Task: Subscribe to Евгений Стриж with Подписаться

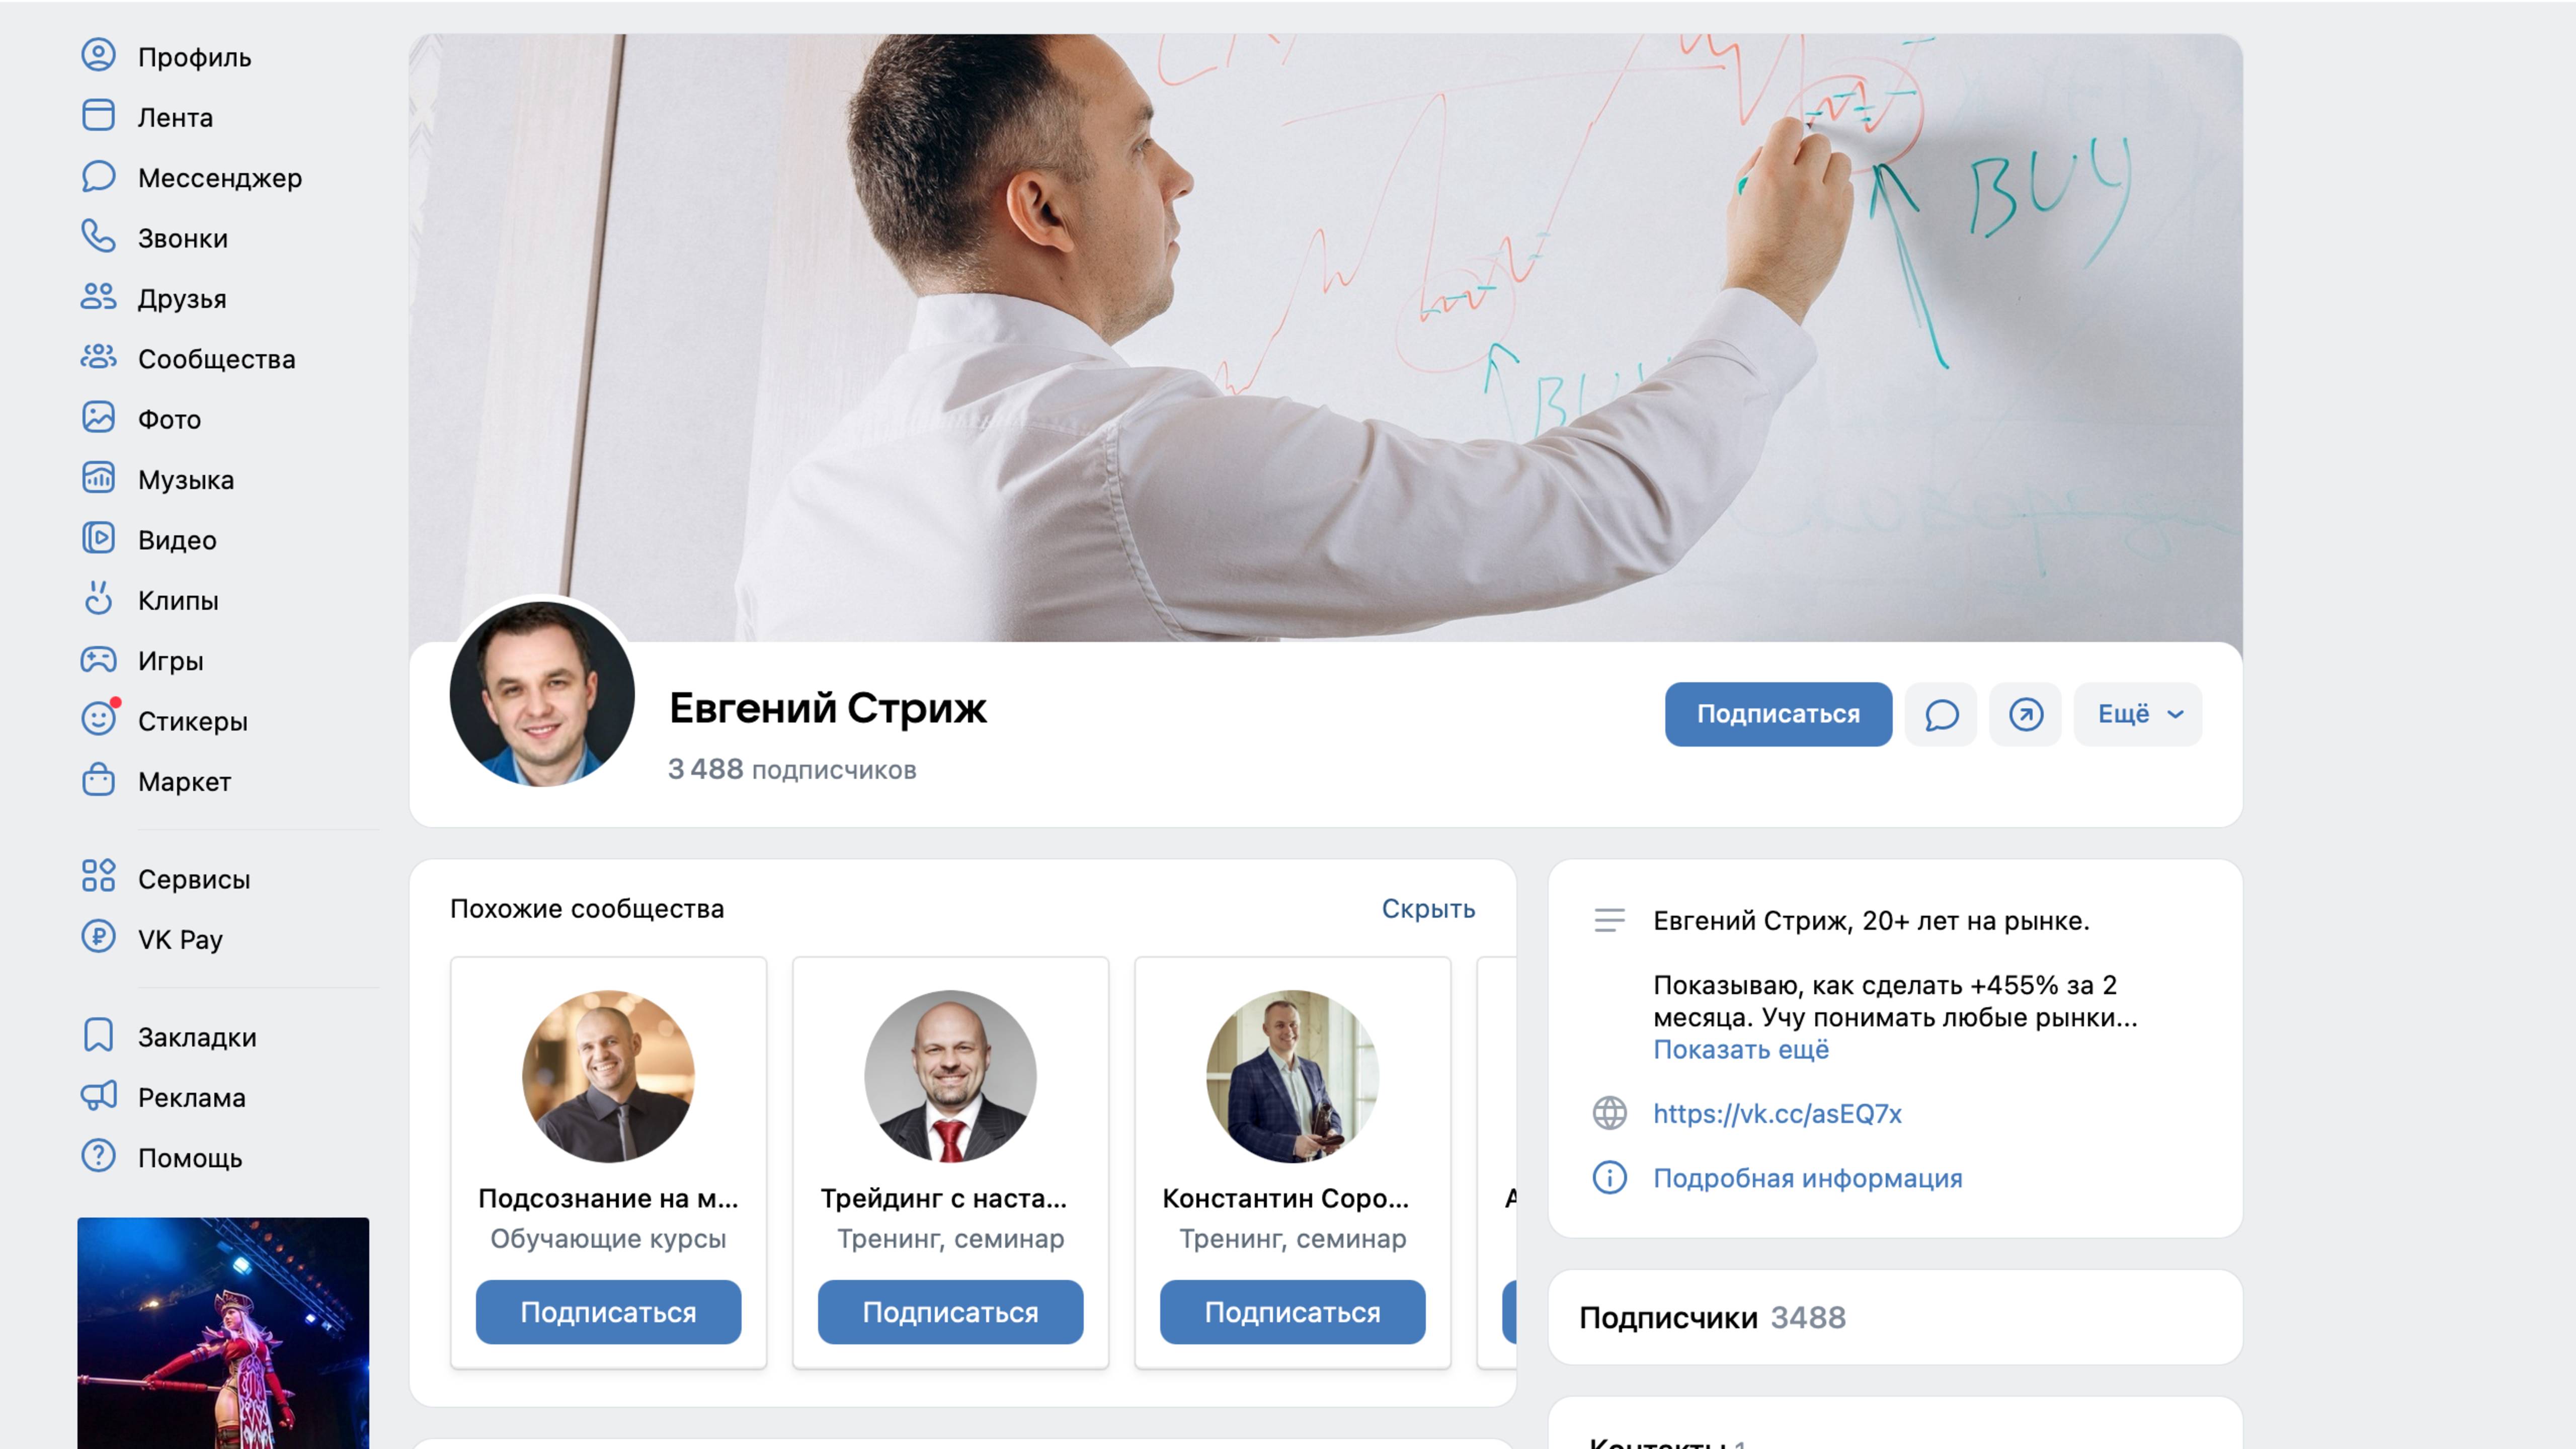Action: pos(1778,714)
